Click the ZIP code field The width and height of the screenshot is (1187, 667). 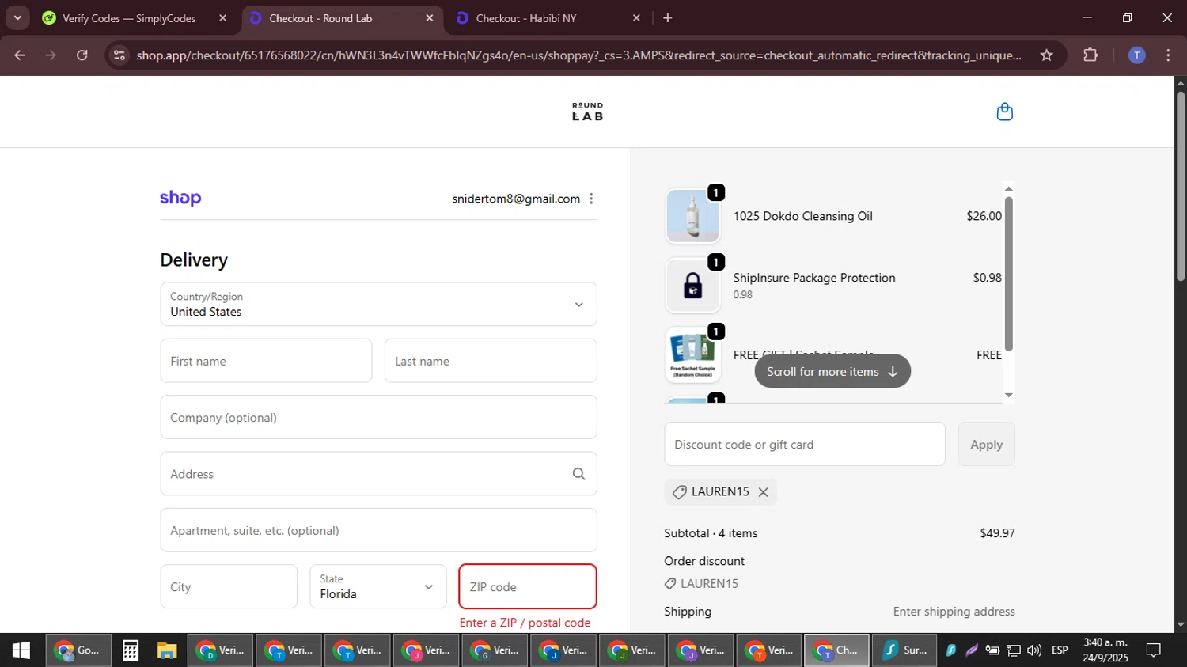click(528, 586)
